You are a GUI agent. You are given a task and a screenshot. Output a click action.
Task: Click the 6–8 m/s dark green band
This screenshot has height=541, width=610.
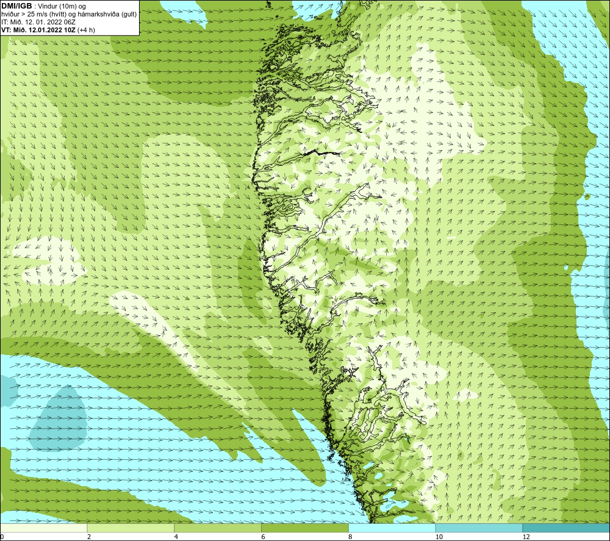coord(305,528)
